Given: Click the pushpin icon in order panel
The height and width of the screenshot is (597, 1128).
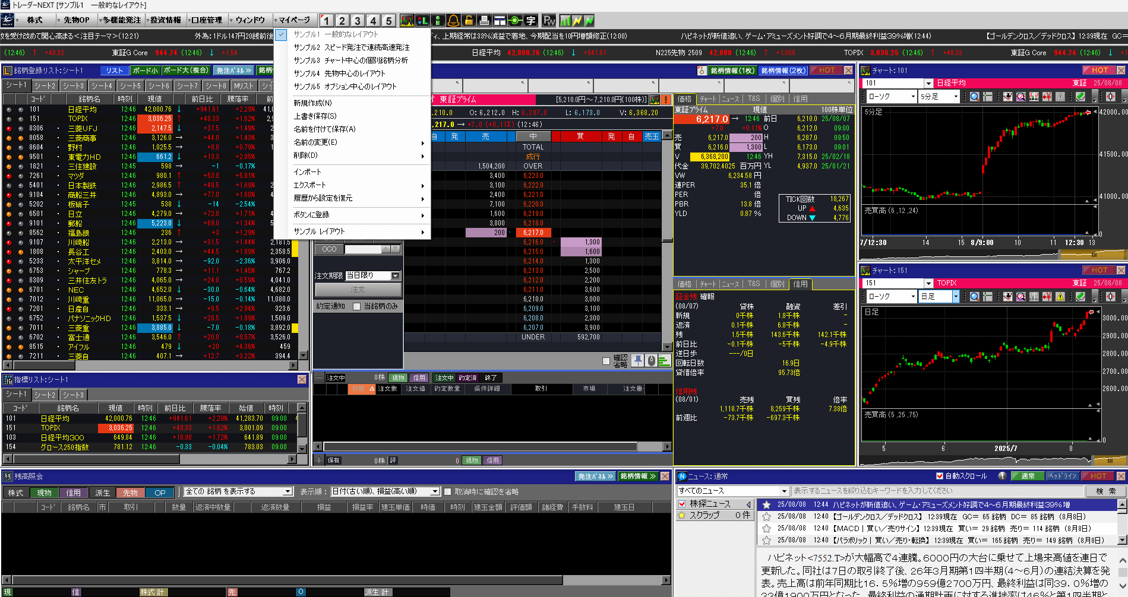Looking at the screenshot, I should [x=637, y=360].
